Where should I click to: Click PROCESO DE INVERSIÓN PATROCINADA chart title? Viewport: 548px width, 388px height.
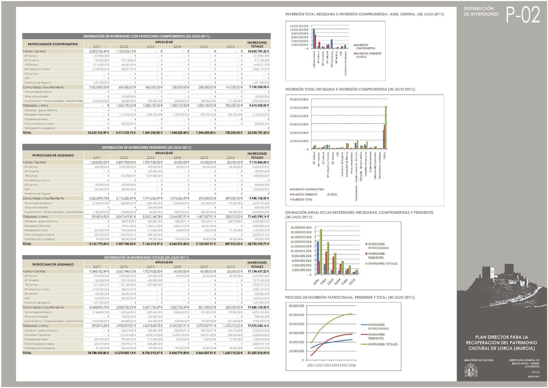point(350,297)
